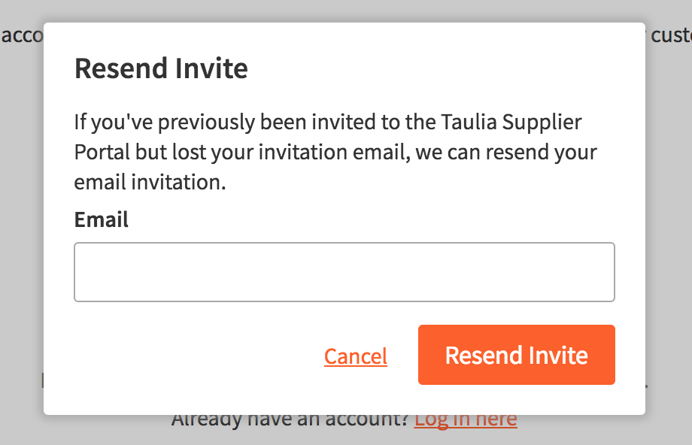Click the Email input field

click(x=344, y=272)
